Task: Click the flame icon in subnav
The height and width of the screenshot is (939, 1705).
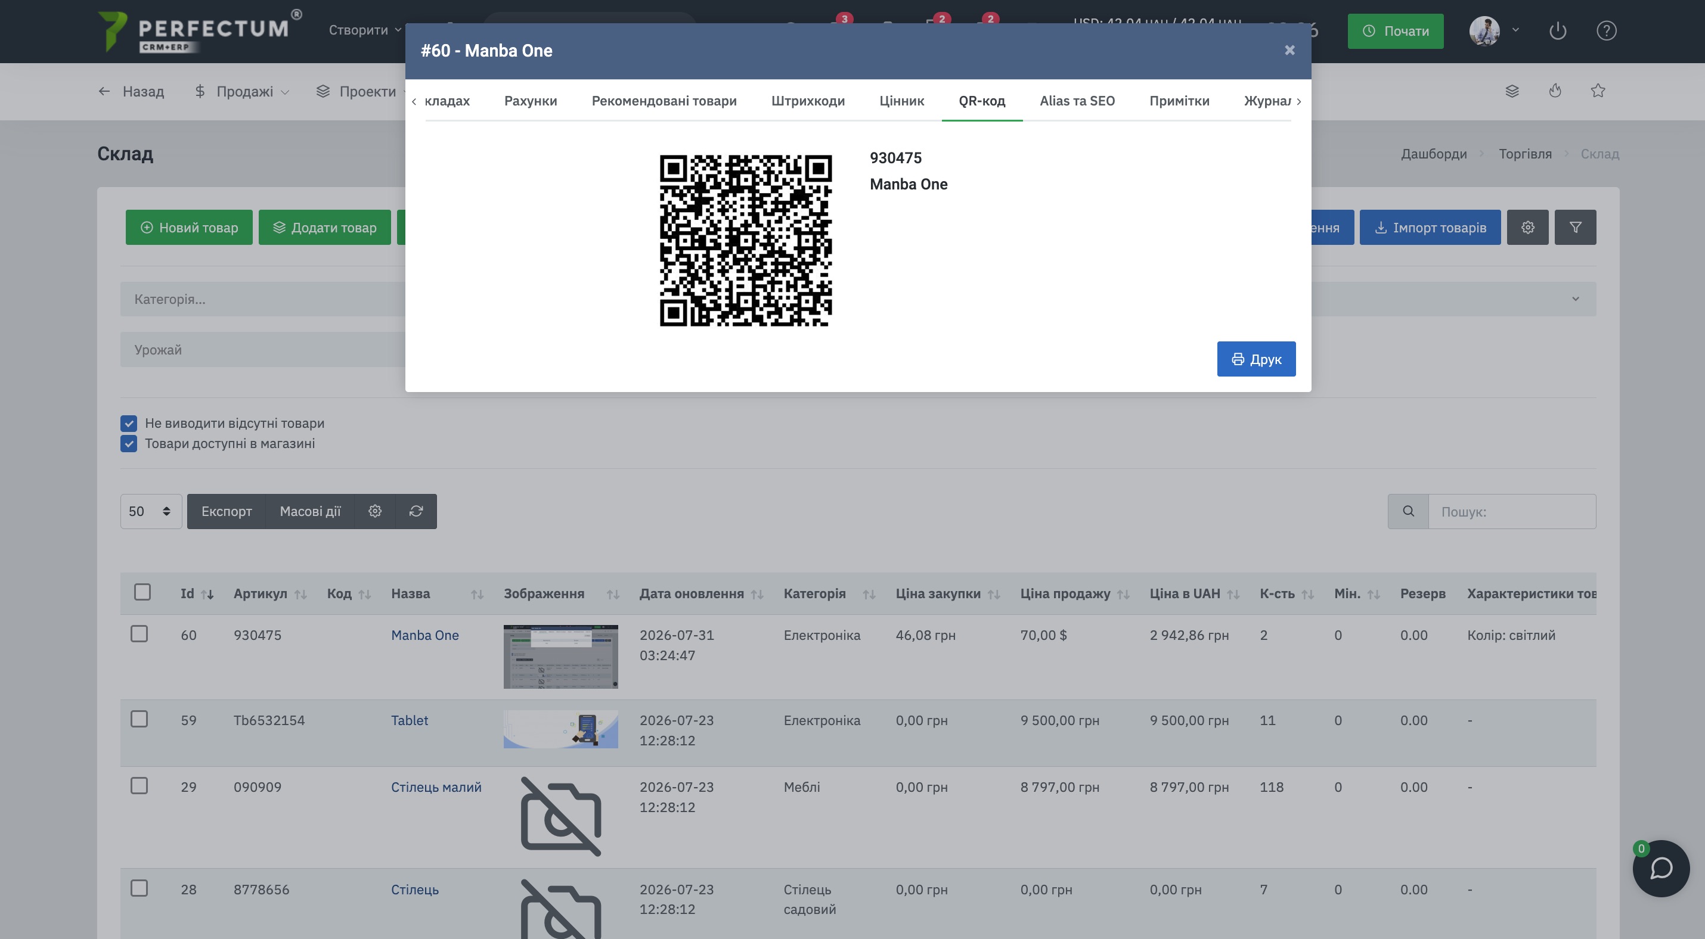Action: pyautogui.click(x=1555, y=91)
